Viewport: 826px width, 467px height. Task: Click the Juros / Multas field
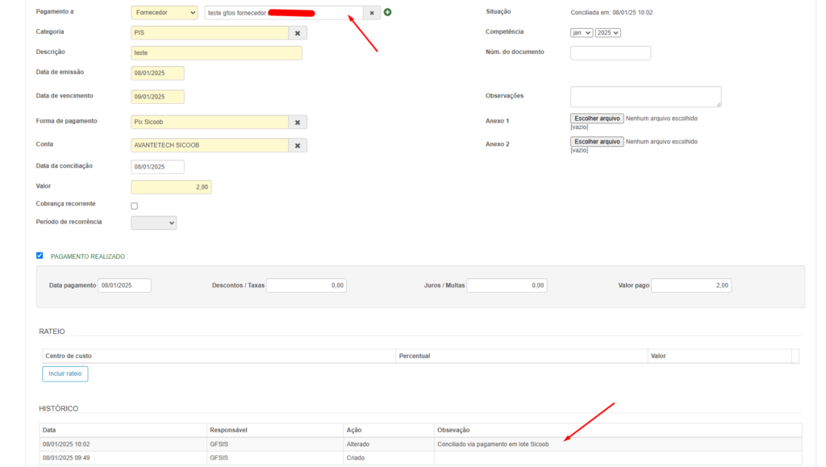point(507,285)
